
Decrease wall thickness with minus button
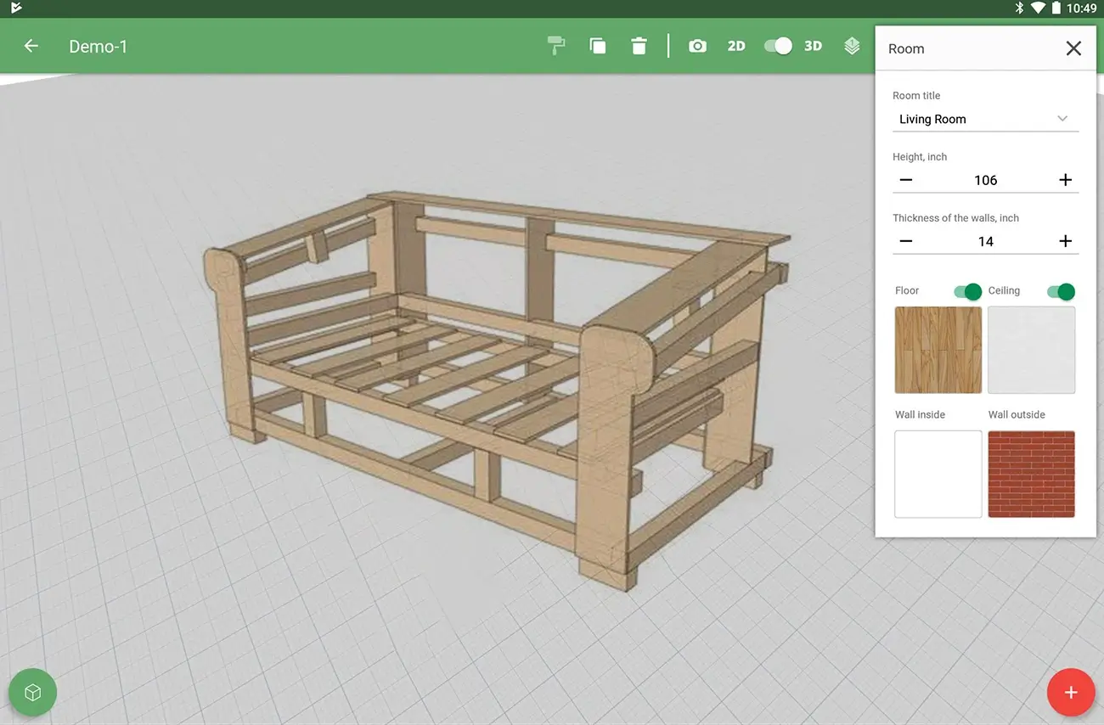[906, 241]
